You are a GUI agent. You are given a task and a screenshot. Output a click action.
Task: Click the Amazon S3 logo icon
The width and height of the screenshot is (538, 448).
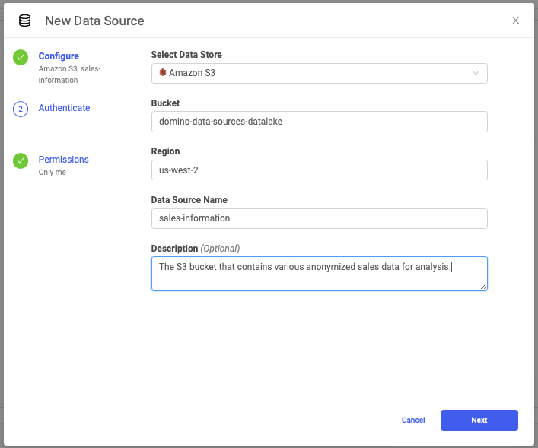(162, 73)
